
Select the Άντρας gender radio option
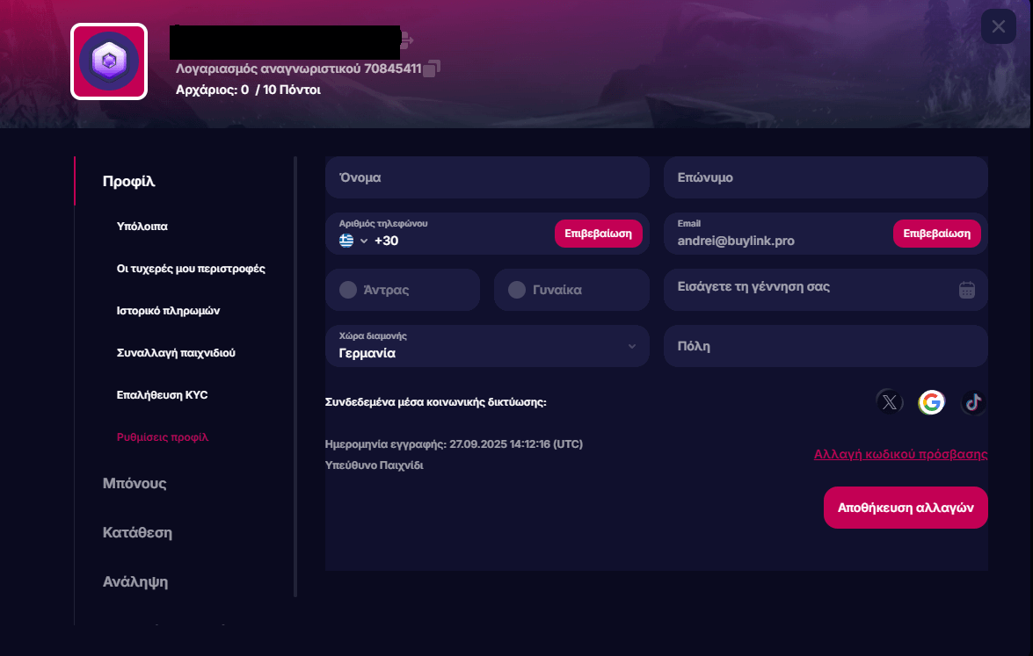click(348, 290)
